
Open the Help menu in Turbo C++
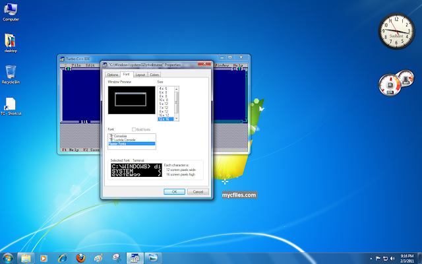point(237,65)
